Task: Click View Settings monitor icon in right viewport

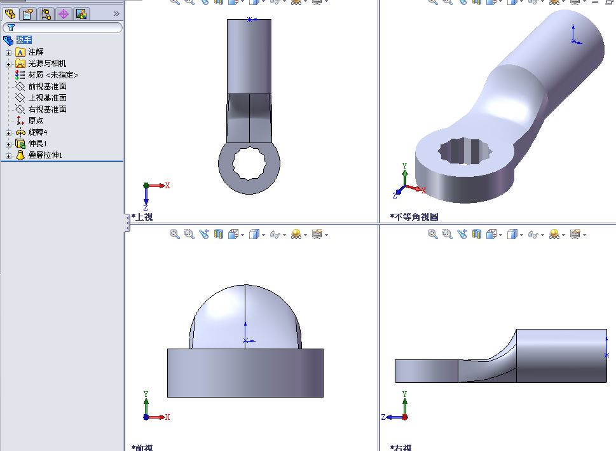Action: 575,234
